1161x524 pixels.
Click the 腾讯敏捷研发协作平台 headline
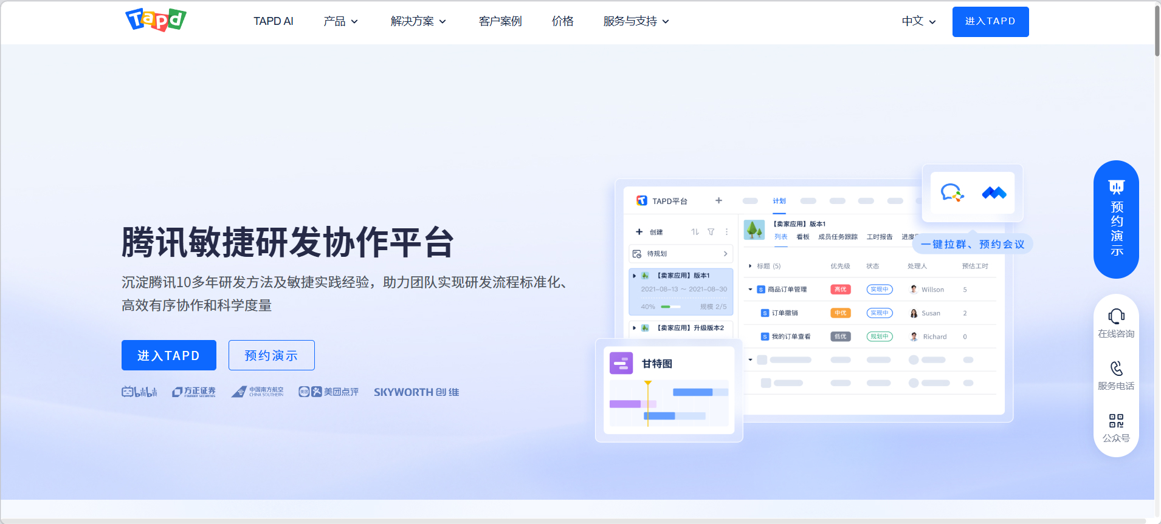point(288,242)
